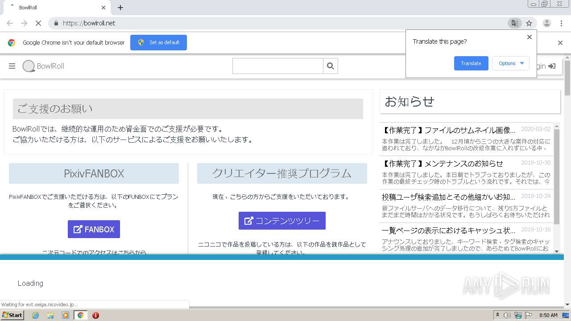This screenshot has width=571, height=321.
Task: Click the Loading text
Action: pyautogui.click(x=30, y=283)
